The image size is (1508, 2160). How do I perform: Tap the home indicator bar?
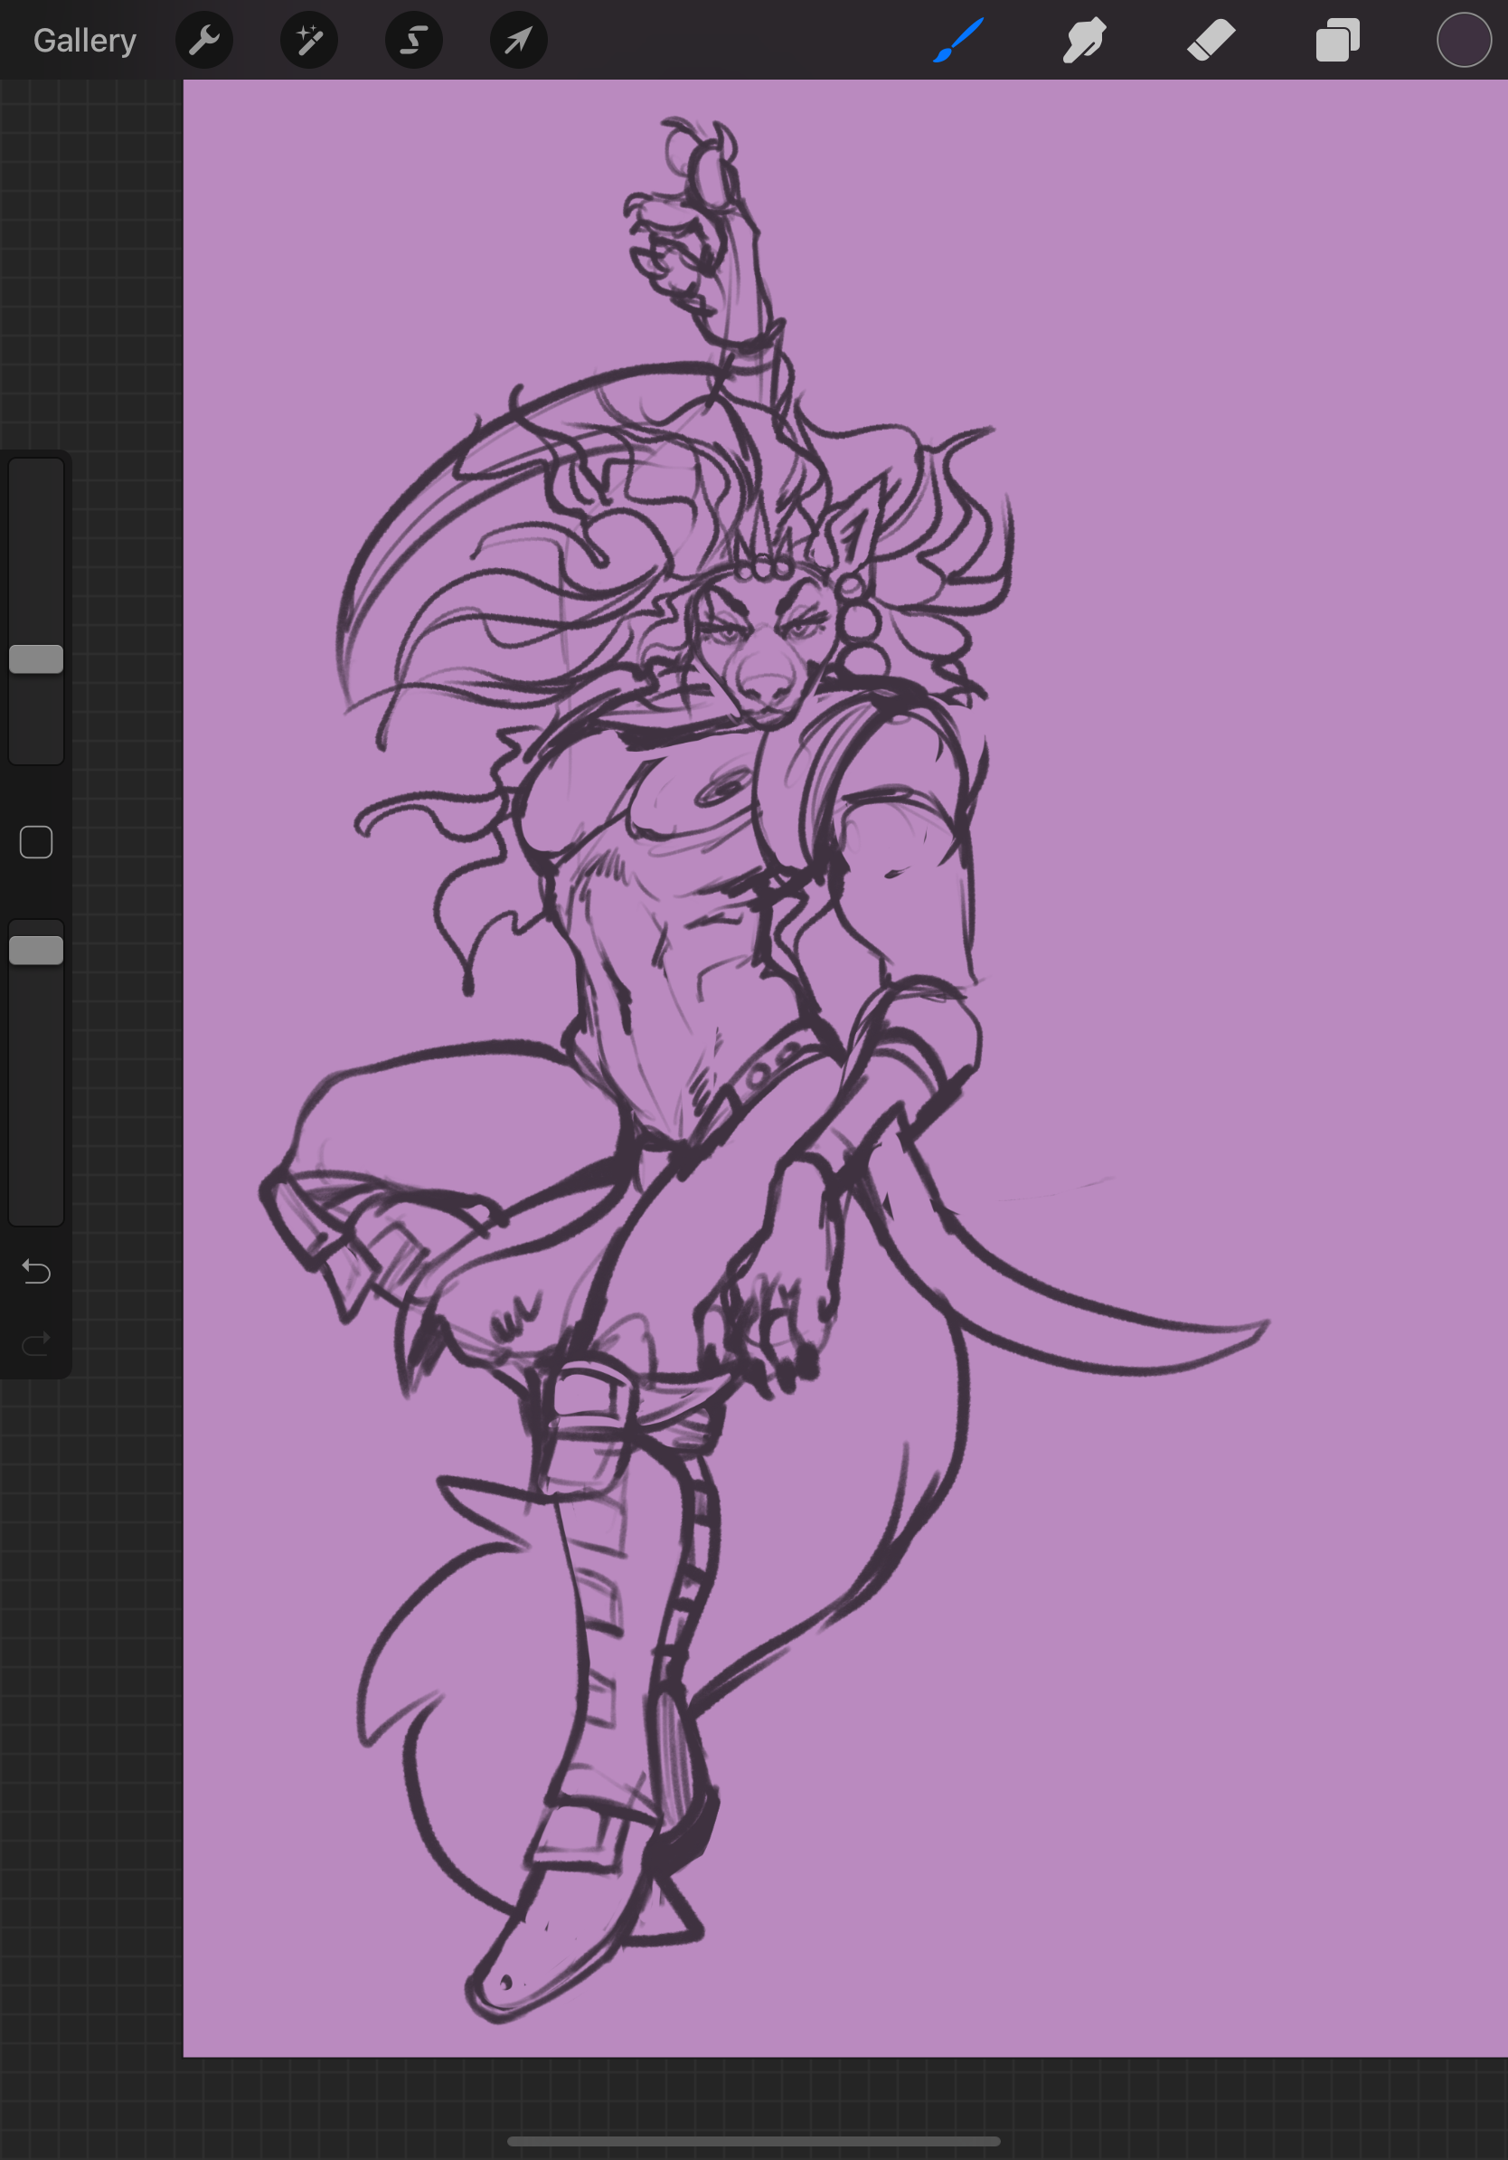(754, 2142)
